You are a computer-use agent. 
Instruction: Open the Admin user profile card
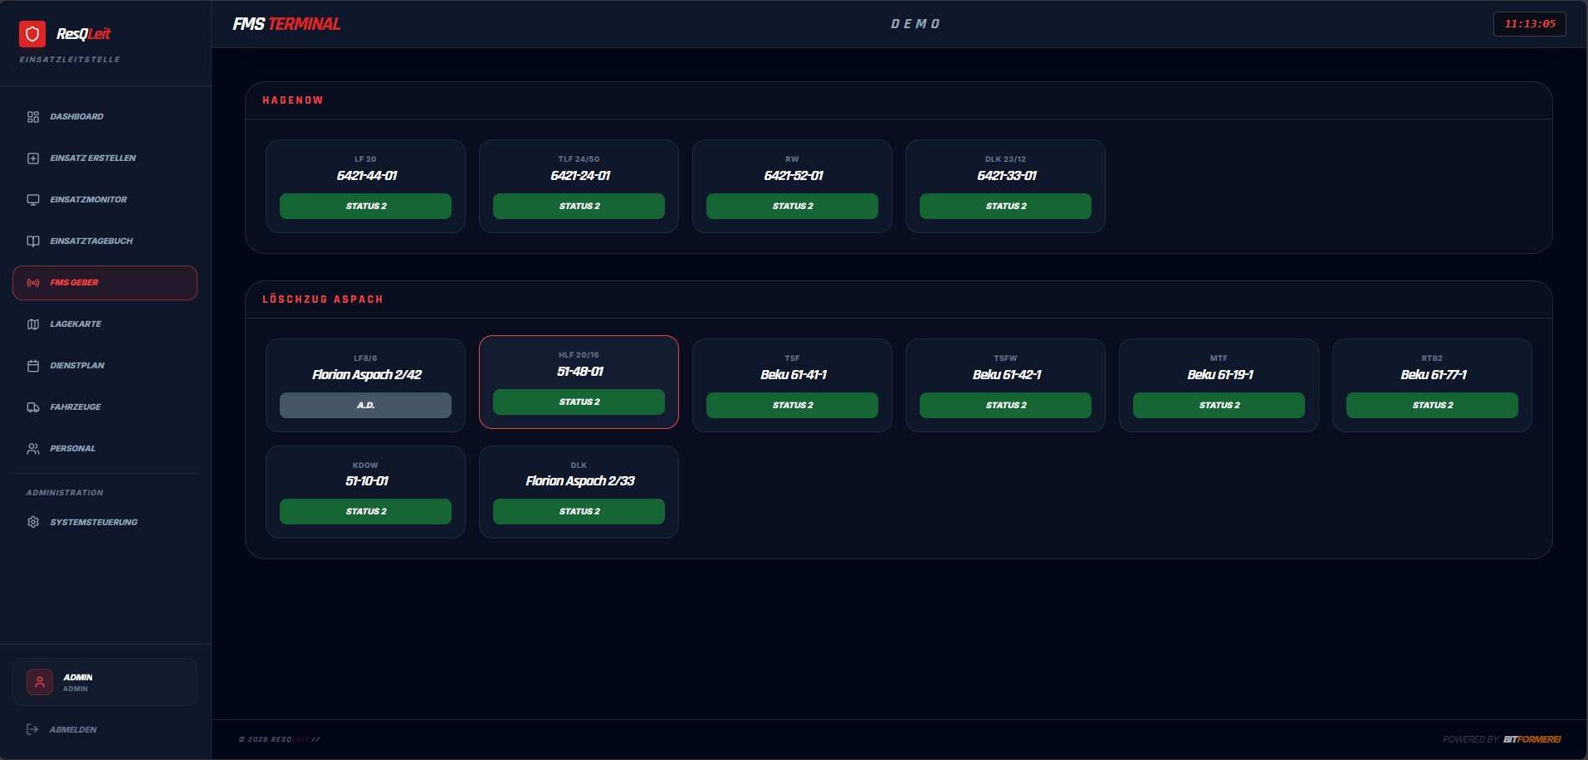pyautogui.click(x=105, y=682)
